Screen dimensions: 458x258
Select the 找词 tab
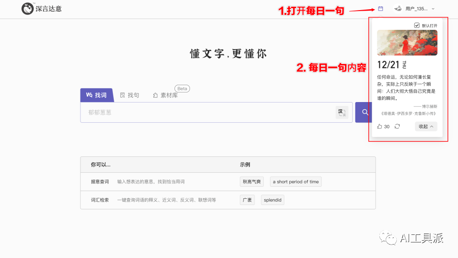(97, 95)
